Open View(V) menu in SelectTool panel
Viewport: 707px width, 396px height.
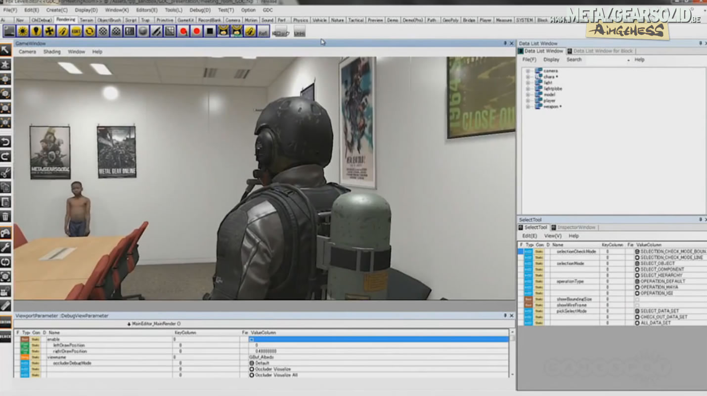(x=553, y=236)
